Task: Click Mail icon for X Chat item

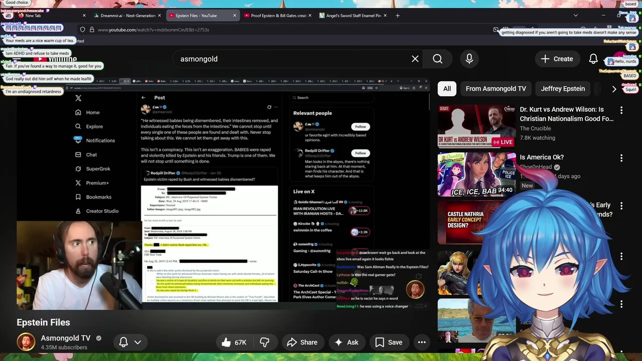Action: 78,155
